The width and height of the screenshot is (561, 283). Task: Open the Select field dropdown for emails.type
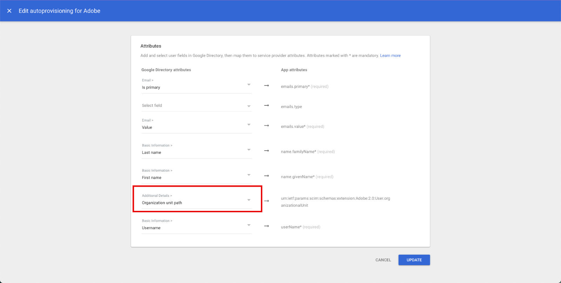pos(197,105)
